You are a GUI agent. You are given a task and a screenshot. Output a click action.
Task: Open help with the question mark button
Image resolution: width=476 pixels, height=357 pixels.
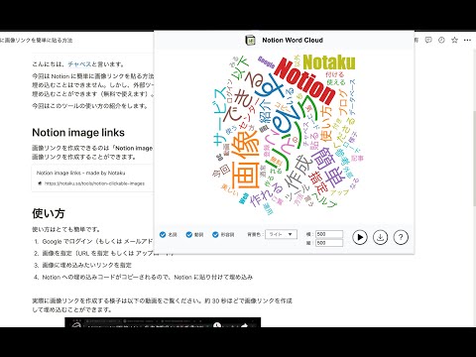(x=401, y=237)
